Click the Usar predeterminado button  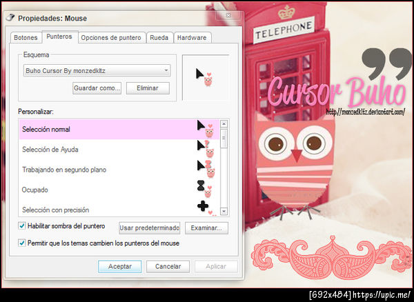click(150, 228)
